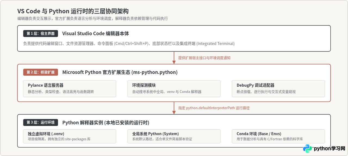Click the 'DebugPy 调试适配器' card title
Screen dimensions: 348x156
click(x=255, y=85)
